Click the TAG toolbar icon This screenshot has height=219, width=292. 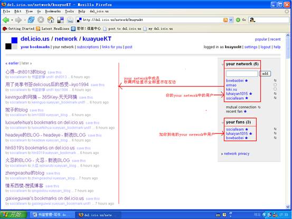(70, 20)
